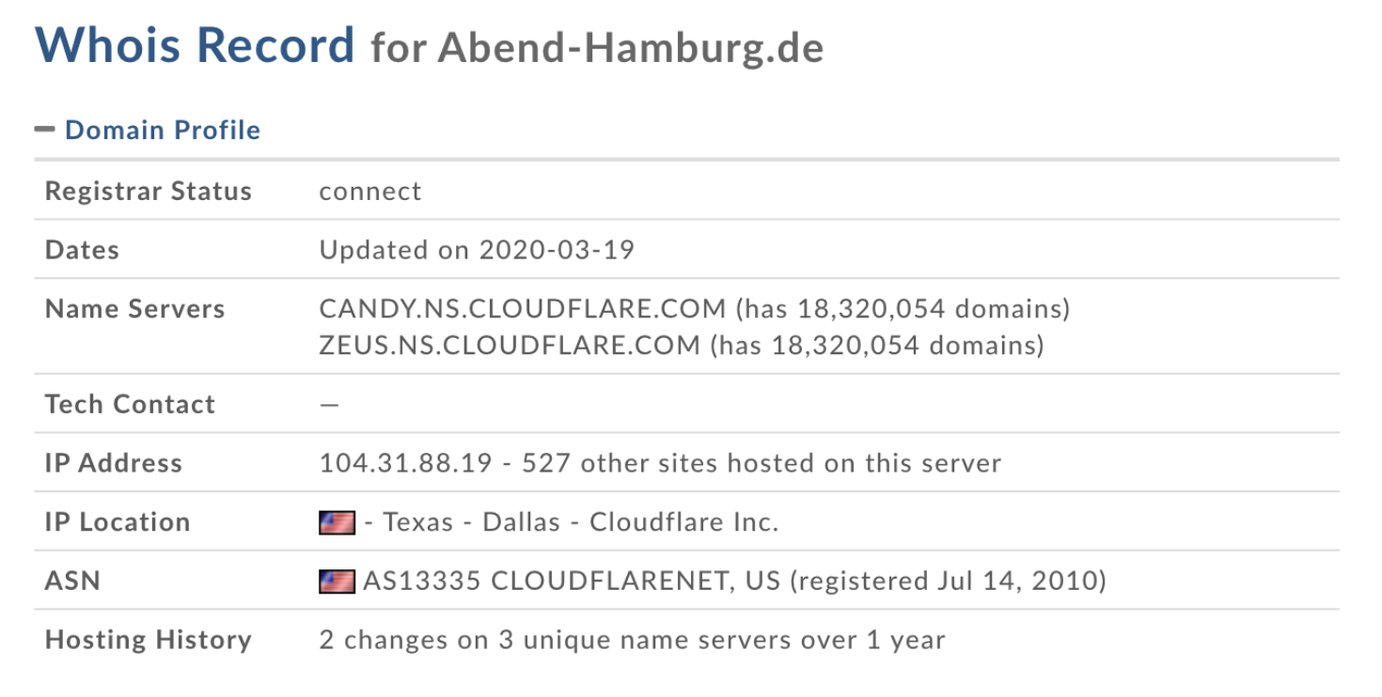Click the Tech Contact dash value
Viewport: 1382px width, 697px height.
click(329, 405)
